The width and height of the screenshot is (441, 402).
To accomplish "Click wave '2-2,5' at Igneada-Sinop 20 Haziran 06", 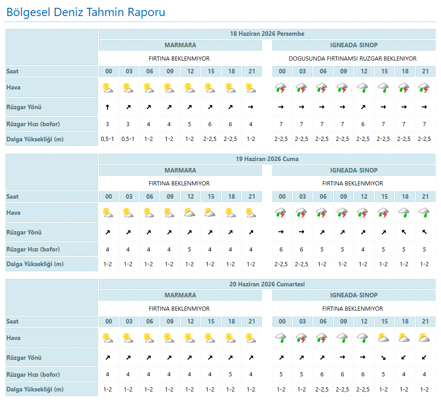I will tap(322, 389).
